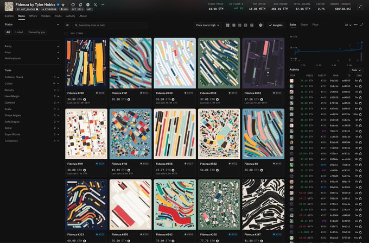The height and width of the screenshot is (243, 369).
Task: Open the collection info circle icon
Action: coord(73,5)
